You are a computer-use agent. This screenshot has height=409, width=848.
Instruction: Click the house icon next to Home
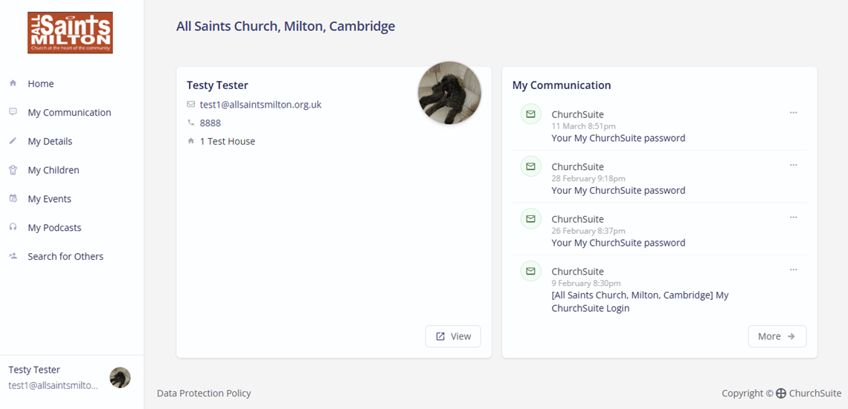(x=13, y=84)
